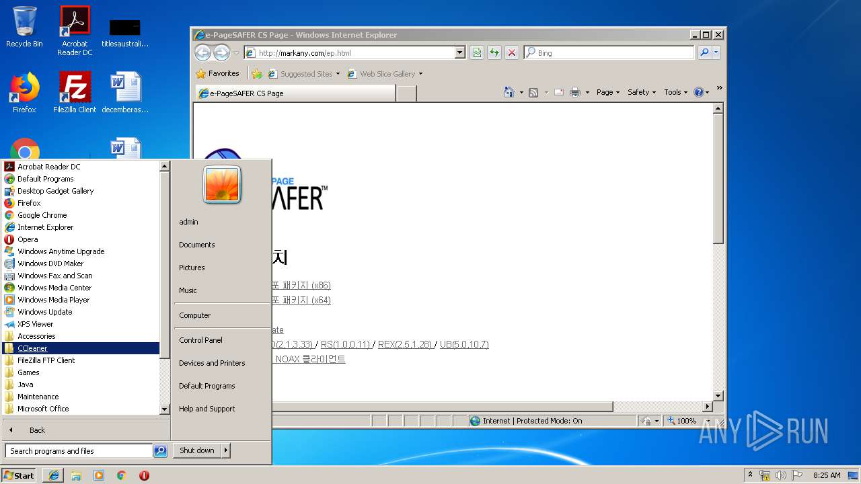Launch XPS Viewer from program list
The image size is (861, 484).
point(81,324)
